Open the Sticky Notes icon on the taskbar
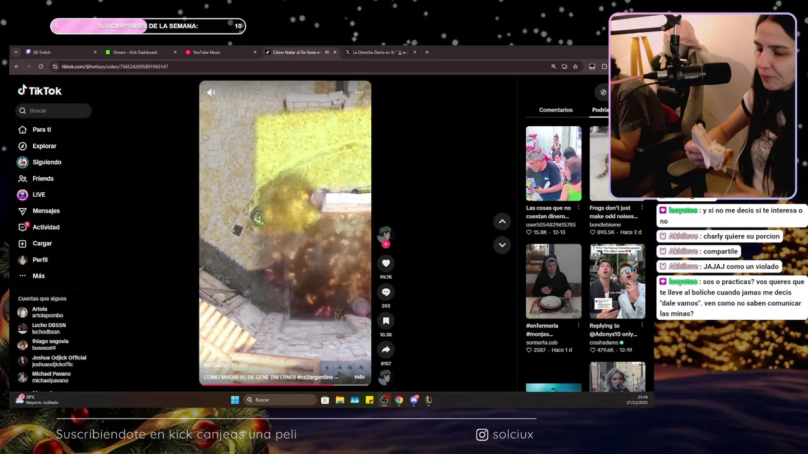Viewport: 808px width, 454px height. tap(369, 400)
